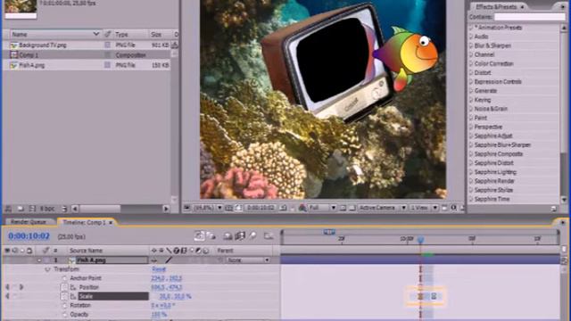Viewport: 571px width, 321px height.
Task: Click the Project panel scroll right arrow
Action: 166,209
